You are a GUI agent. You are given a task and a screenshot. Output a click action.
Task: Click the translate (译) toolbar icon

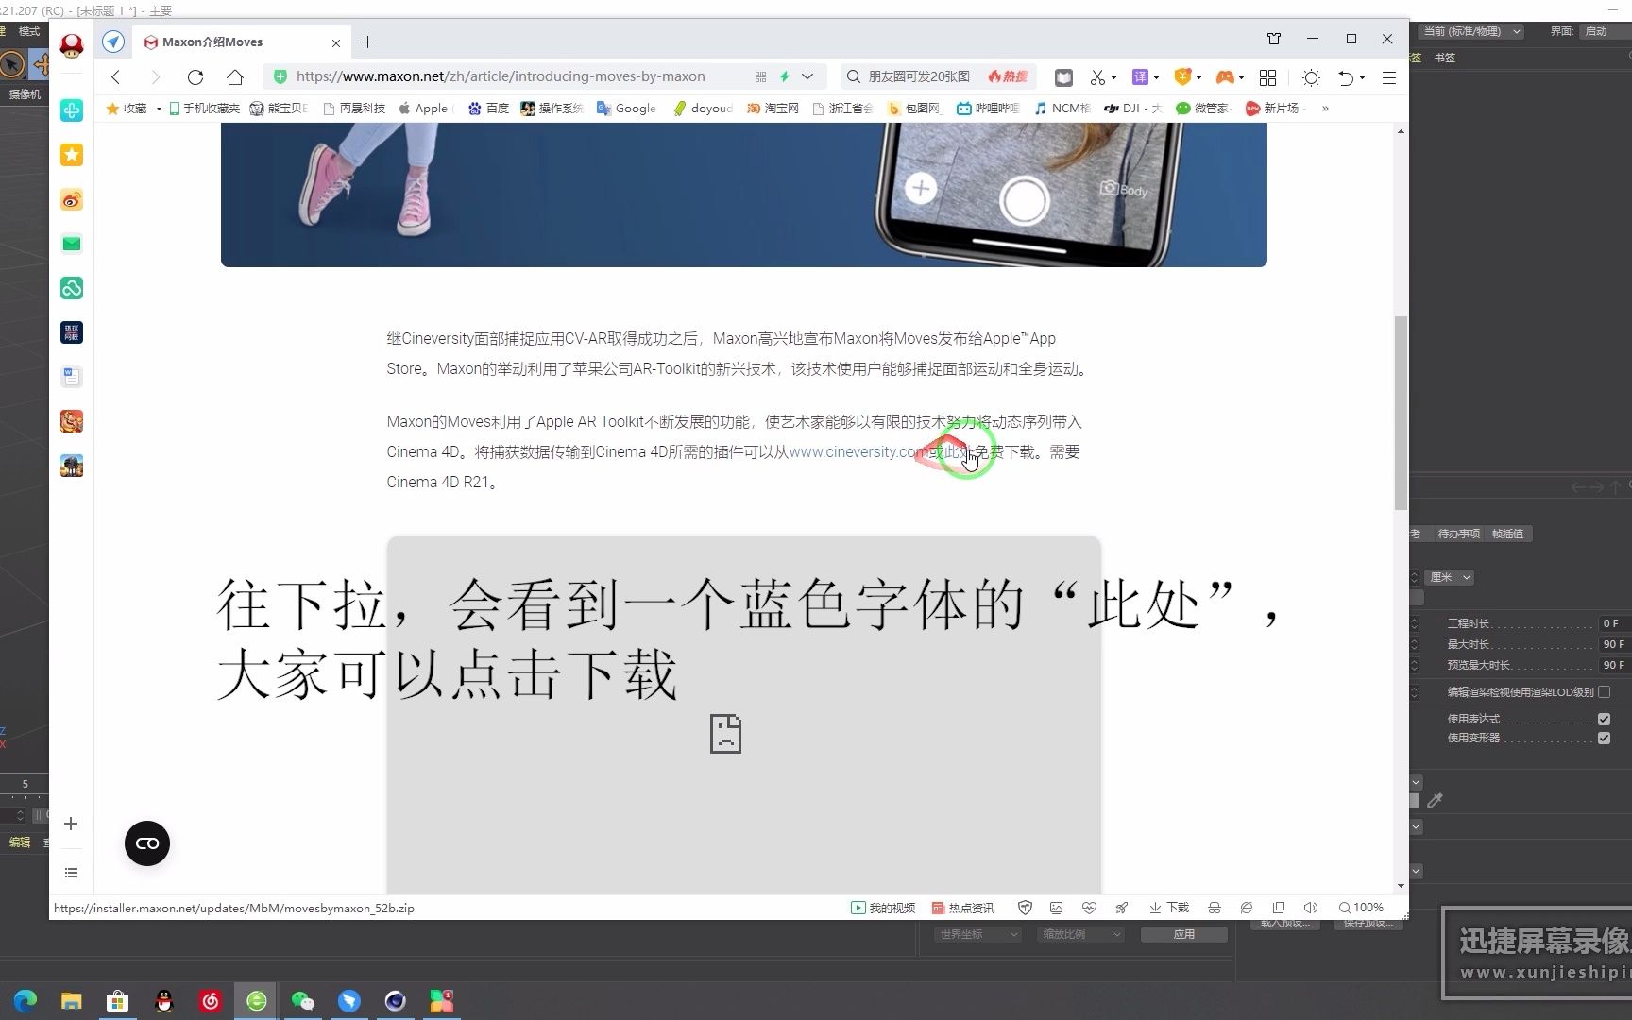pyautogui.click(x=1141, y=77)
